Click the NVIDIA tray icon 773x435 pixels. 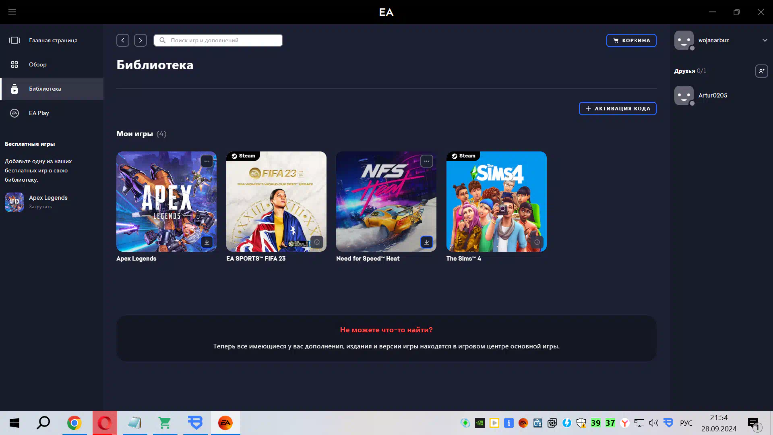tap(480, 423)
